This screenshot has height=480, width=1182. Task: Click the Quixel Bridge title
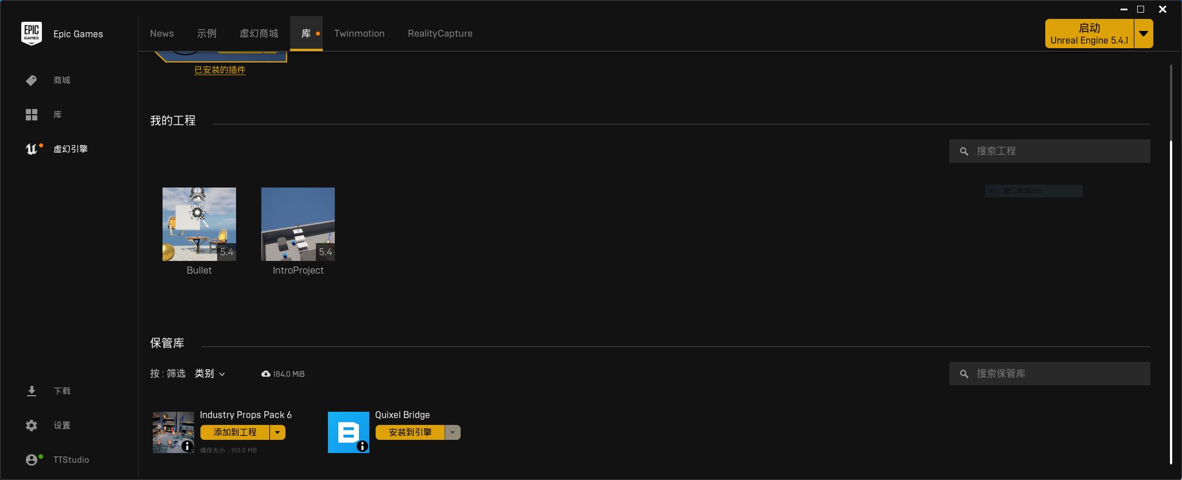(403, 415)
